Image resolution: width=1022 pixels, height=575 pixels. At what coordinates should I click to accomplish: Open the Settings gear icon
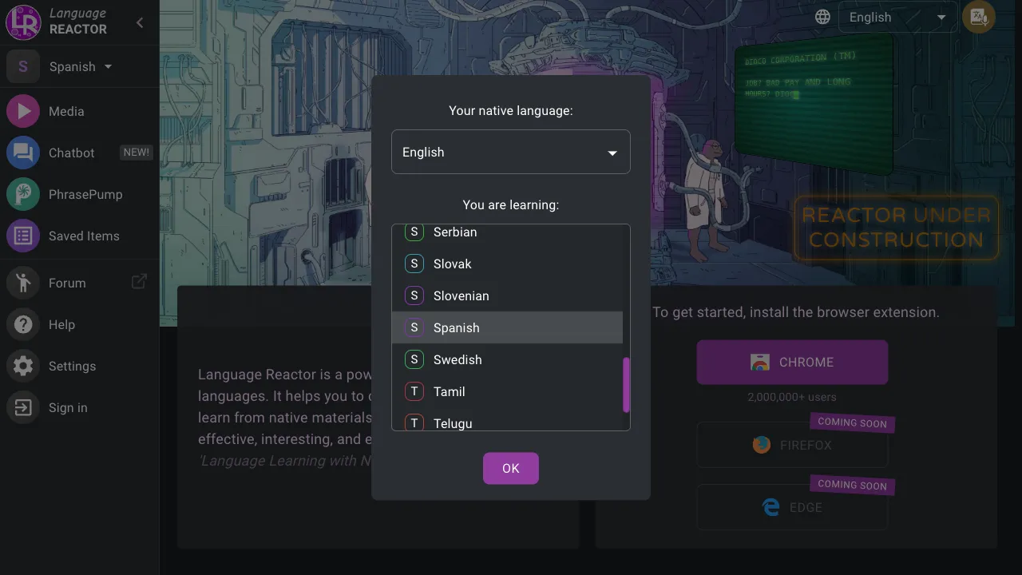23,366
